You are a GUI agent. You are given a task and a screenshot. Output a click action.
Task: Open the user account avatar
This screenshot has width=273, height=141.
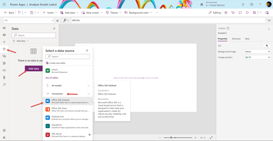pyautogui.click(x=268, y=4)
